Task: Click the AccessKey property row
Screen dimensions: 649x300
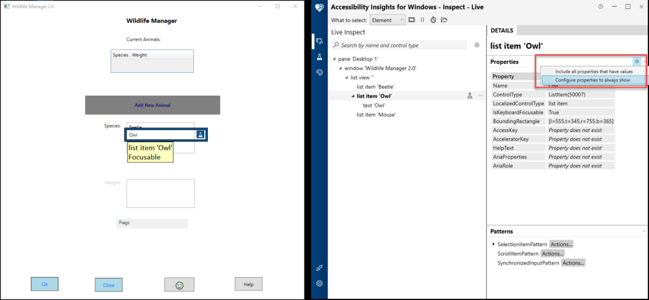Action: (x=553, y=130)
